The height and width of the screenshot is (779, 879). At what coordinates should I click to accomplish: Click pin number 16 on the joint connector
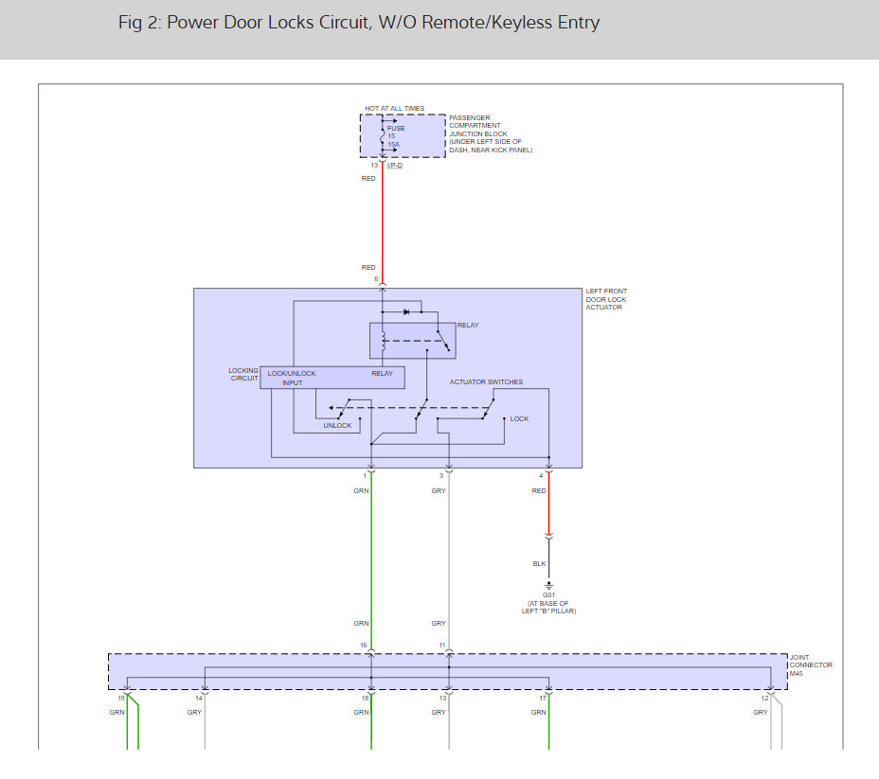point(364,646)
